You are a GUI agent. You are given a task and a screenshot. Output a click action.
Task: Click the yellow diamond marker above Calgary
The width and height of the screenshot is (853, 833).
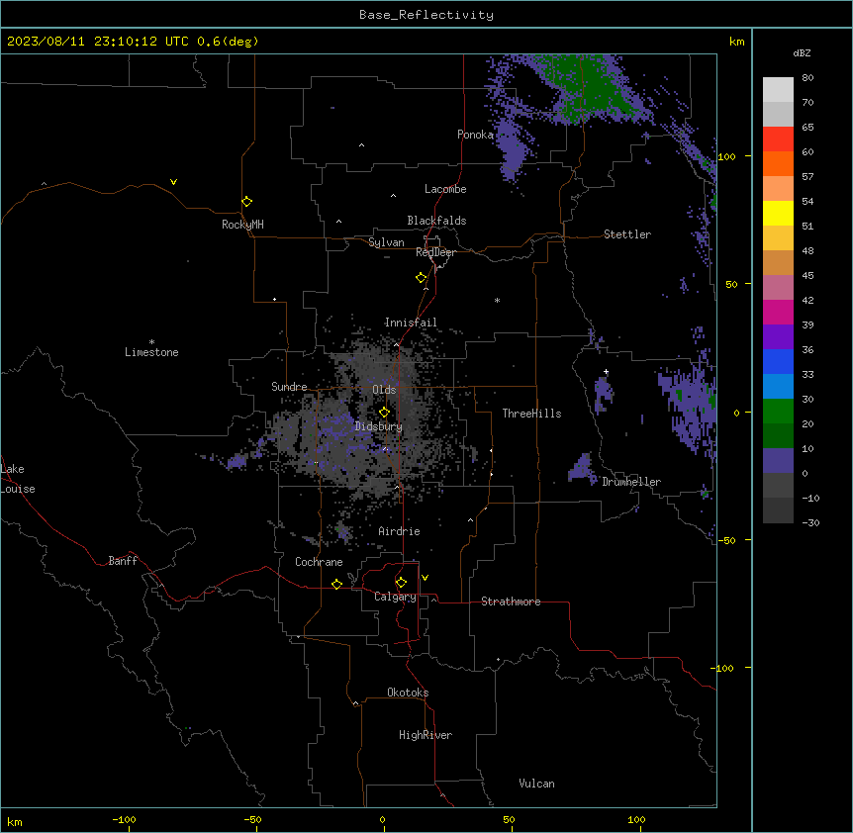tap(401, 583)
